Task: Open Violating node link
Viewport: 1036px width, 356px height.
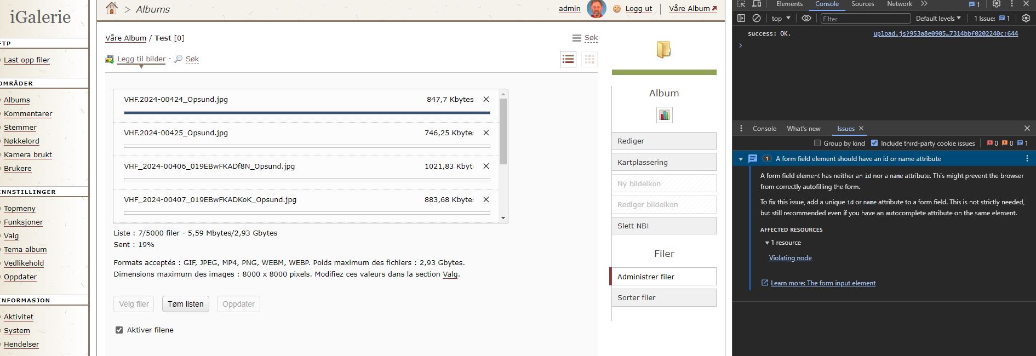Action: pos(790,258)
